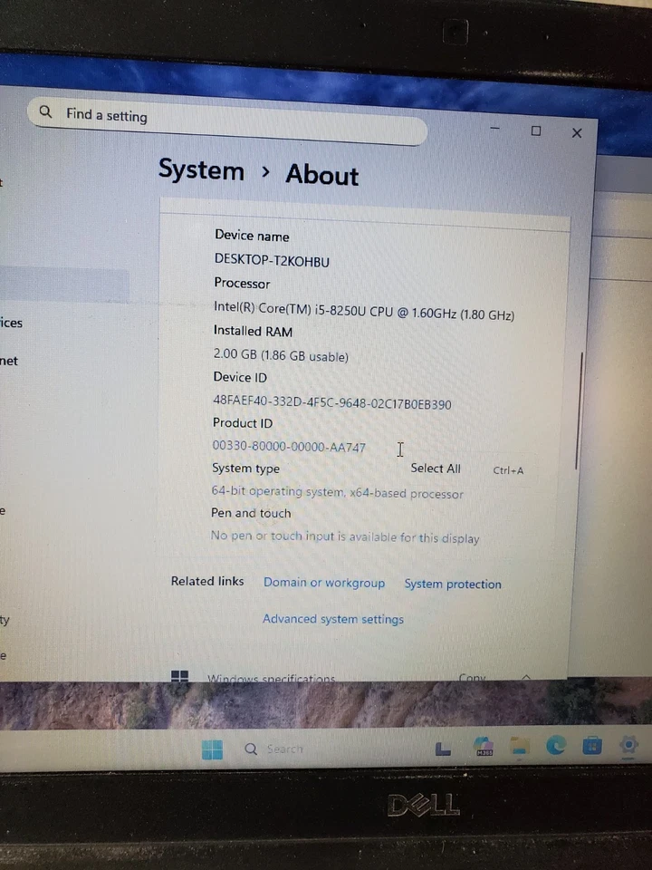Click the search magnifier icon in Settings
Viewport: 652px width, 870px height.
[45, 112]
